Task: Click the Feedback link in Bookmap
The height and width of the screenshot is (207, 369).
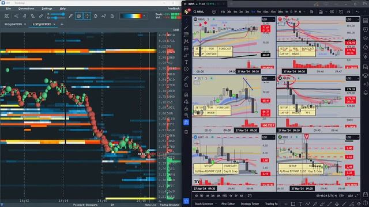Action: click(x=174, y=9)
